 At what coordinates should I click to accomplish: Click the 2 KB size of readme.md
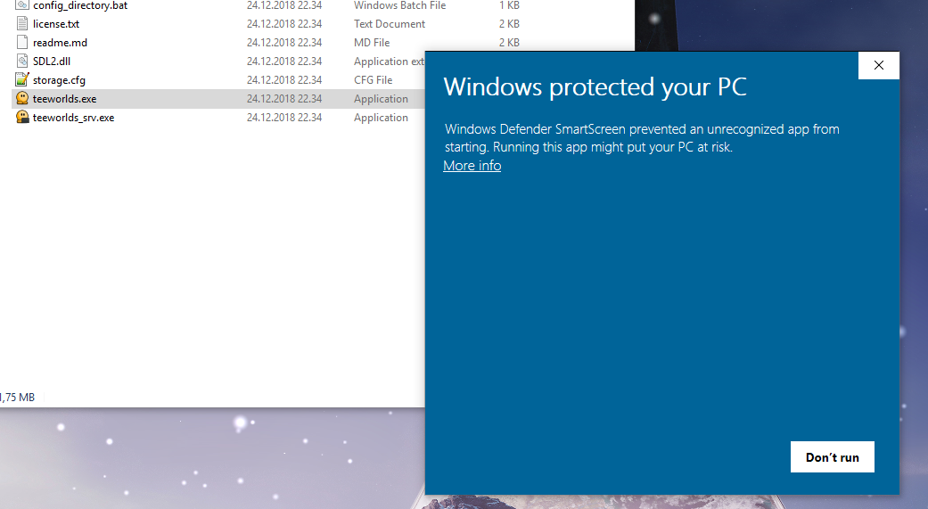(x=509, y=43)
